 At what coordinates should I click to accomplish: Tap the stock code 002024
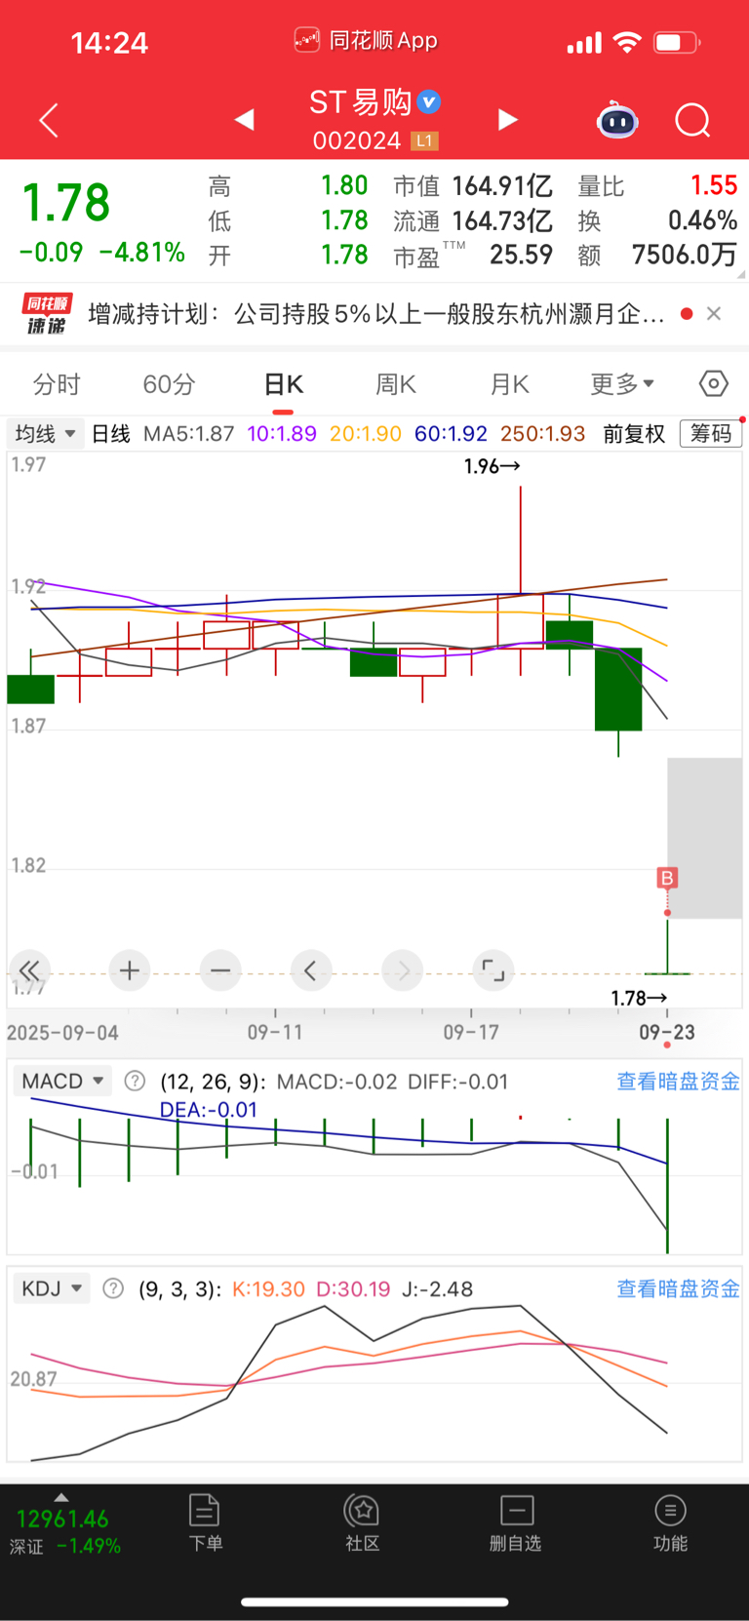click(357, 140)
